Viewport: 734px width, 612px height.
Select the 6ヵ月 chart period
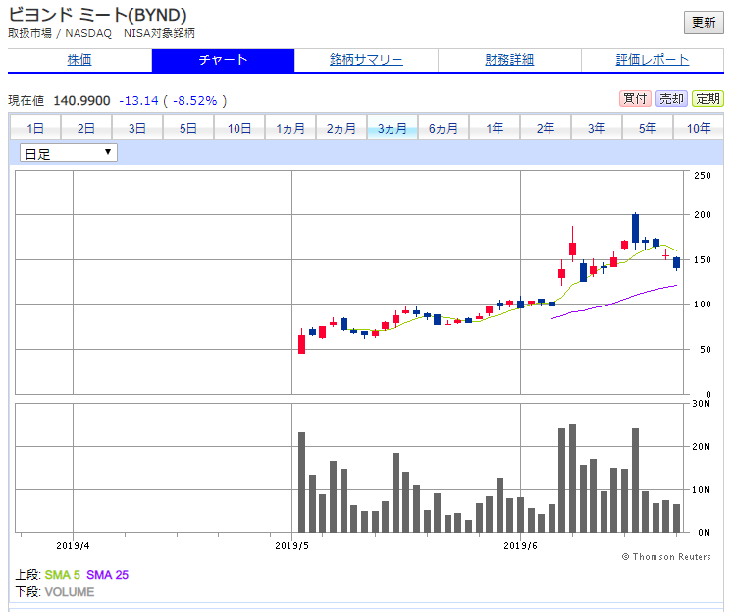coord(444,128)
